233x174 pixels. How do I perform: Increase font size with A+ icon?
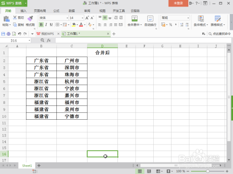pos(87,18)
